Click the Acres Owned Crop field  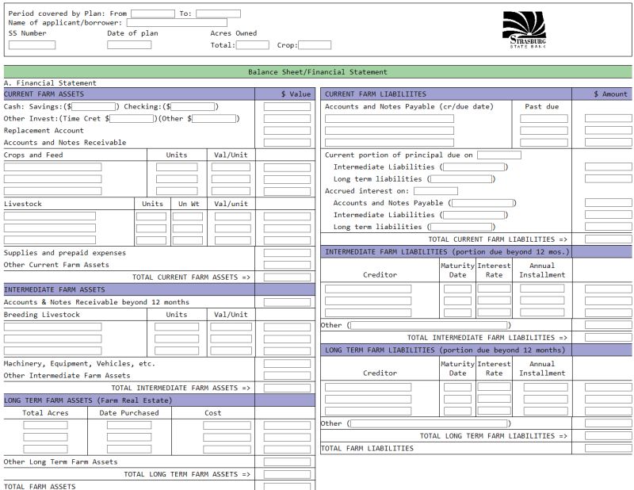point(315,45)
